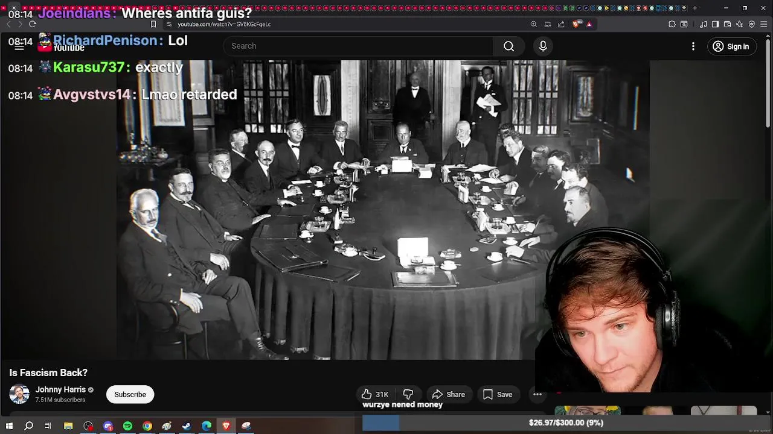Click the zoom magnifier icon in the address bar
The height and width of the screenshot is (434, 773).
(x=534, y=24)
